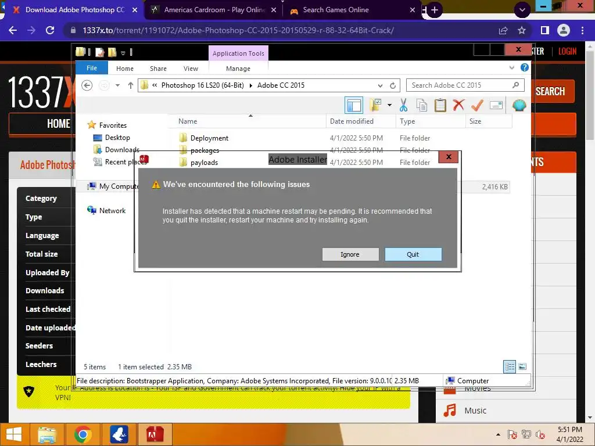
Task: Click the Chrome reload button
Action: click(x=50, y=30)
